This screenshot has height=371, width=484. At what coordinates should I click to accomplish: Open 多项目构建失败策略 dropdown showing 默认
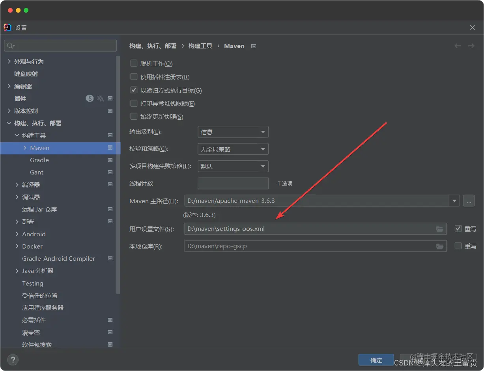[x=233, y=166]
